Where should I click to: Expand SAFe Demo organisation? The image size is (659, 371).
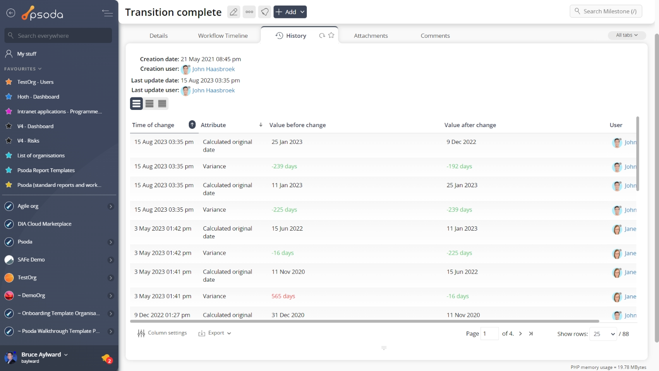(x=111, y=260)
